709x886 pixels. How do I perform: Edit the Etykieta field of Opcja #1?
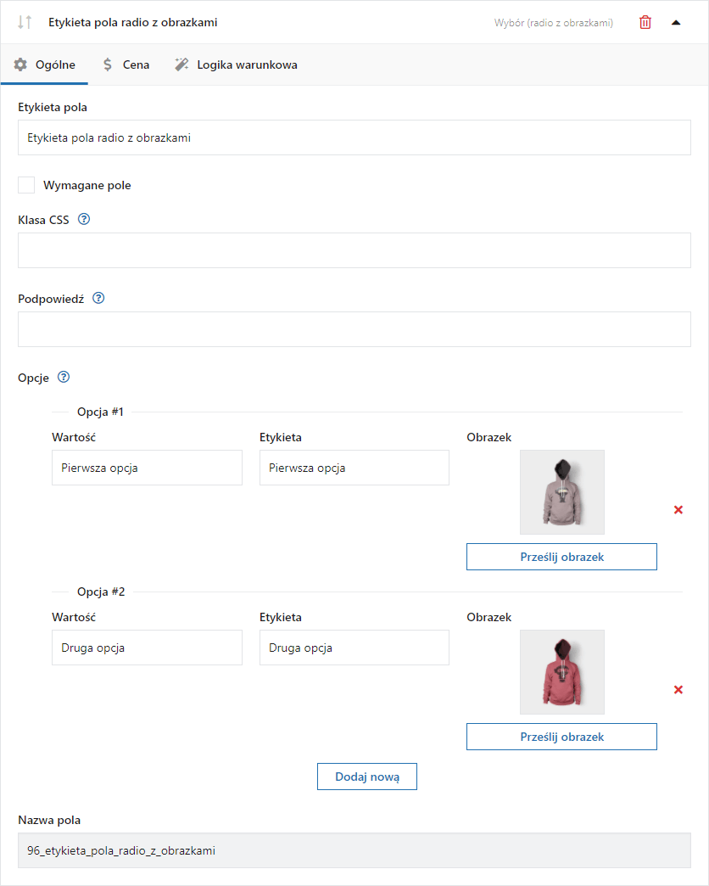354,468
